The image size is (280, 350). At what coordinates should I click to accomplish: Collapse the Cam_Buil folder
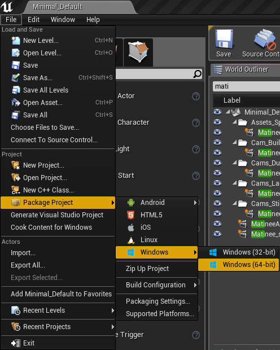[235, 142]
